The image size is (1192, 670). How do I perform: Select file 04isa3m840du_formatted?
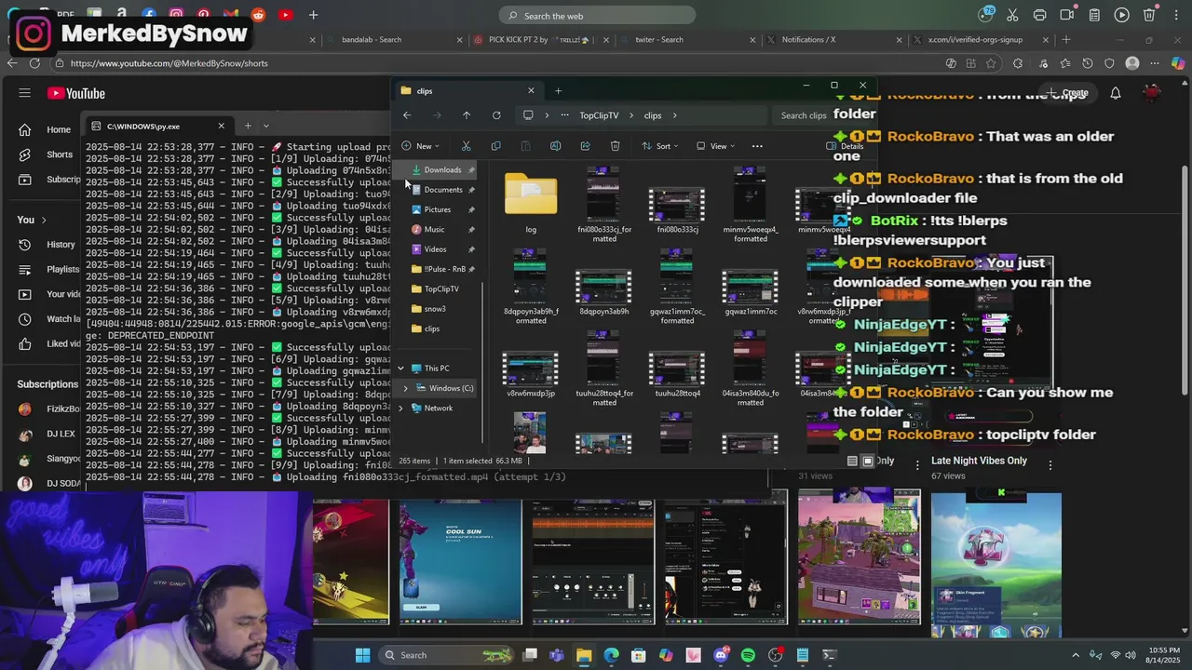click(751, 368)
